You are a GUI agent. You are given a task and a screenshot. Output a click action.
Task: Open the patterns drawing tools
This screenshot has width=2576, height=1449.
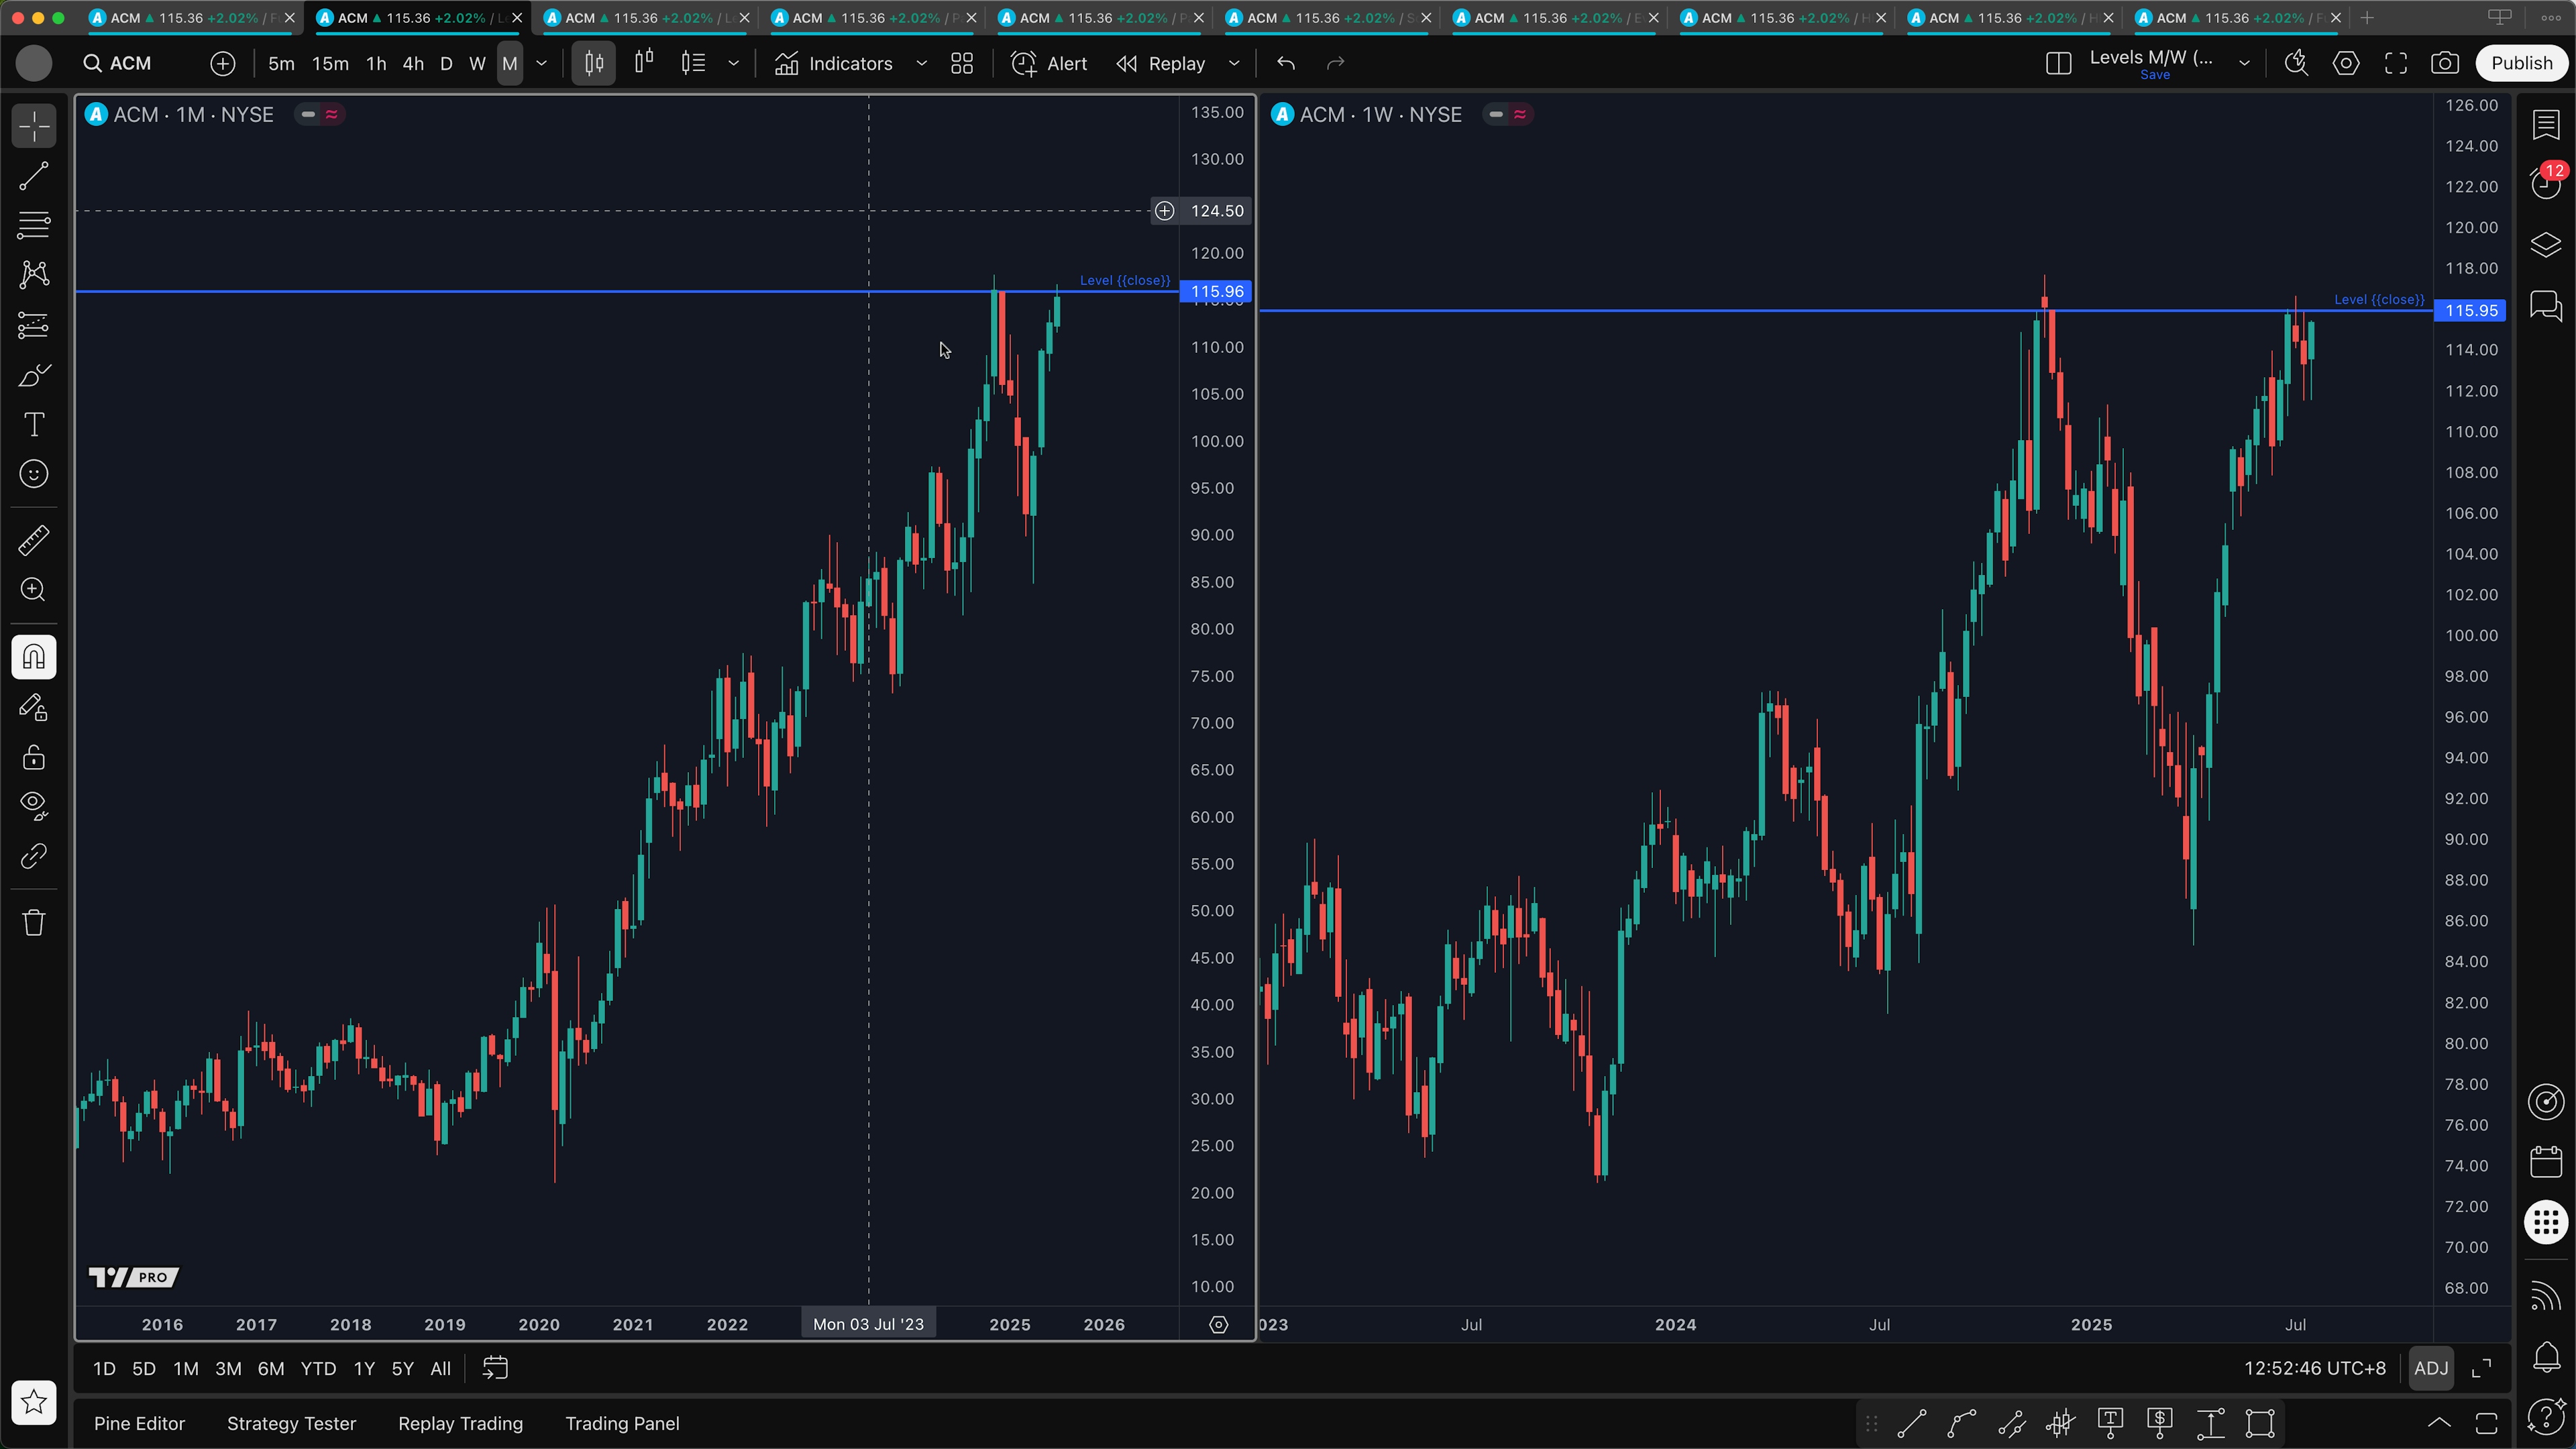tap(34, 275)
